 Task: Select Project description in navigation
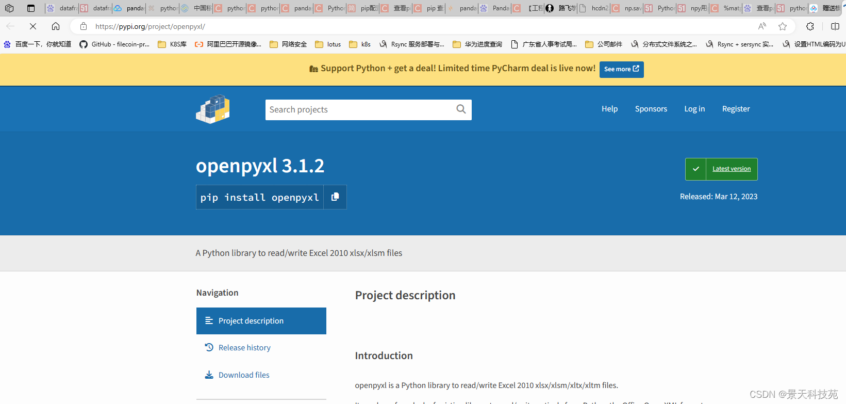coord(261,321)
